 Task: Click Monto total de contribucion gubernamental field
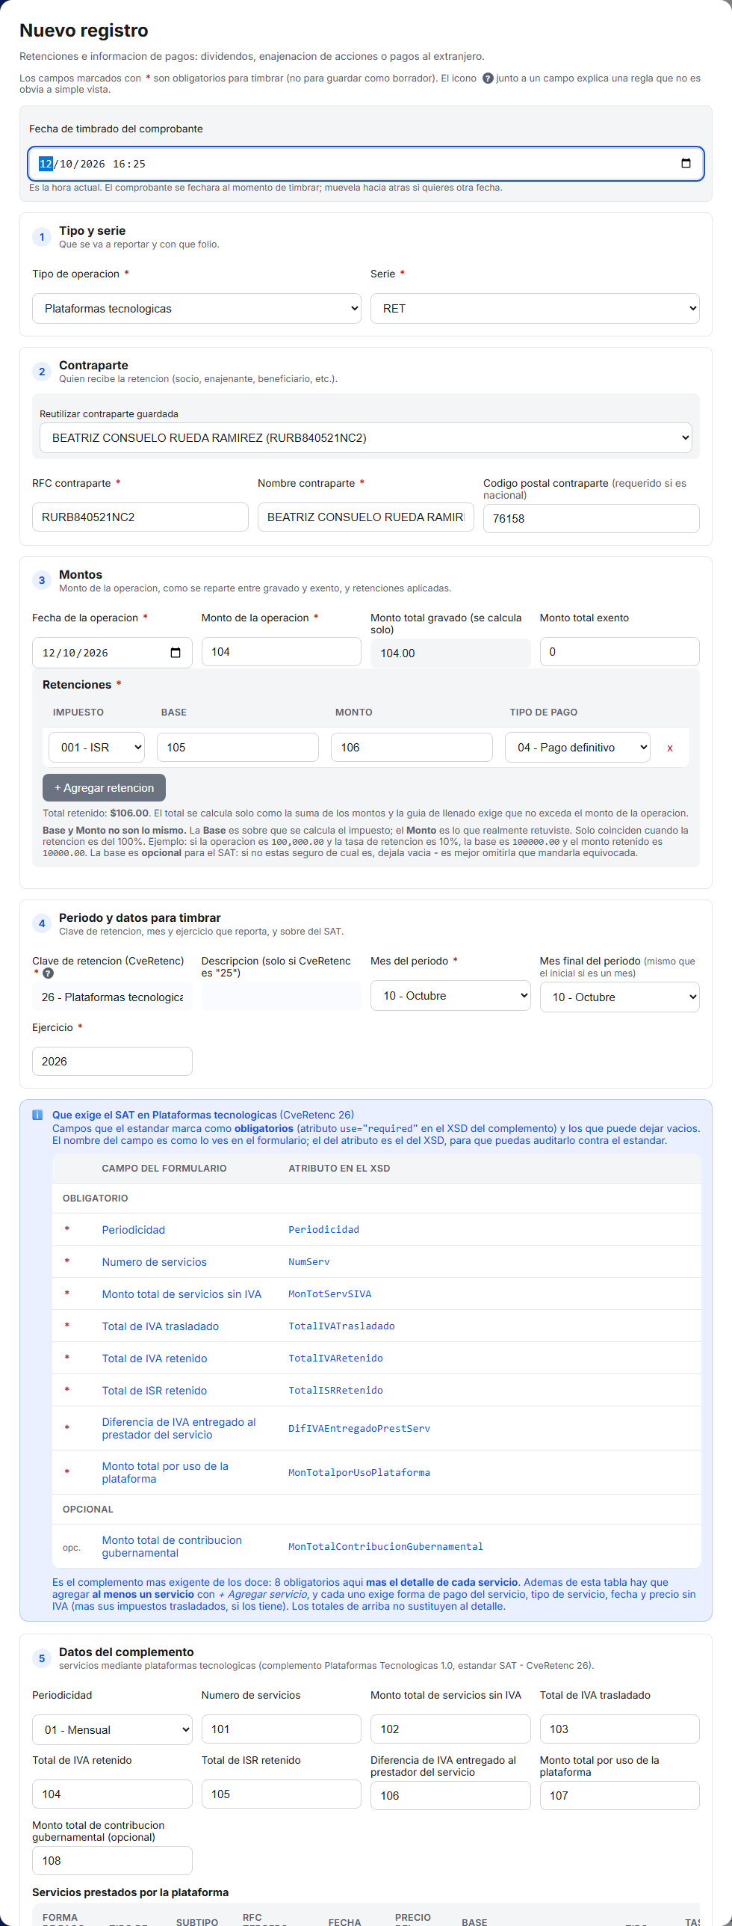click(112, 1861)
